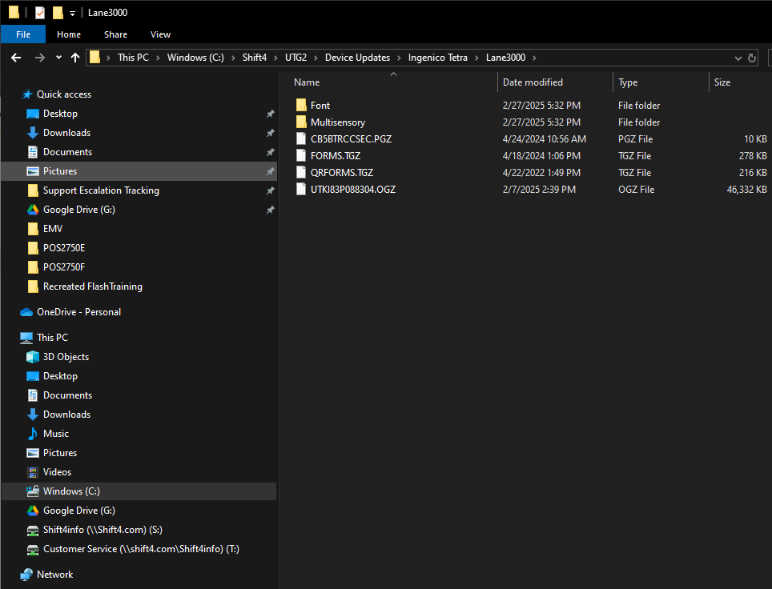Open the 3D Objects folder icon

pyautogui.click(x=33, y=357)
